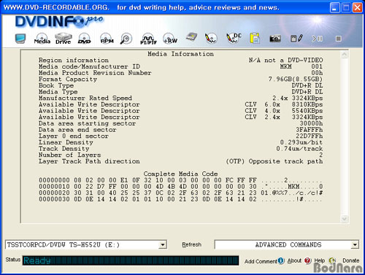Click the About link
This screenshot has width=365, height=275.
[294, 261]
